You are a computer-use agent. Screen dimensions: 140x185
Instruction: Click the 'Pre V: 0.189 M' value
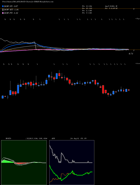tap(111, 8)
